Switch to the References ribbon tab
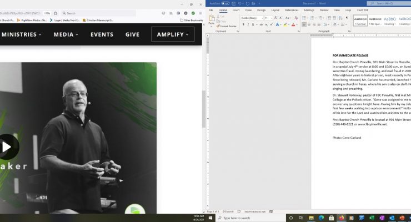Viewport: 411px width, 222px height. [292, 10]
